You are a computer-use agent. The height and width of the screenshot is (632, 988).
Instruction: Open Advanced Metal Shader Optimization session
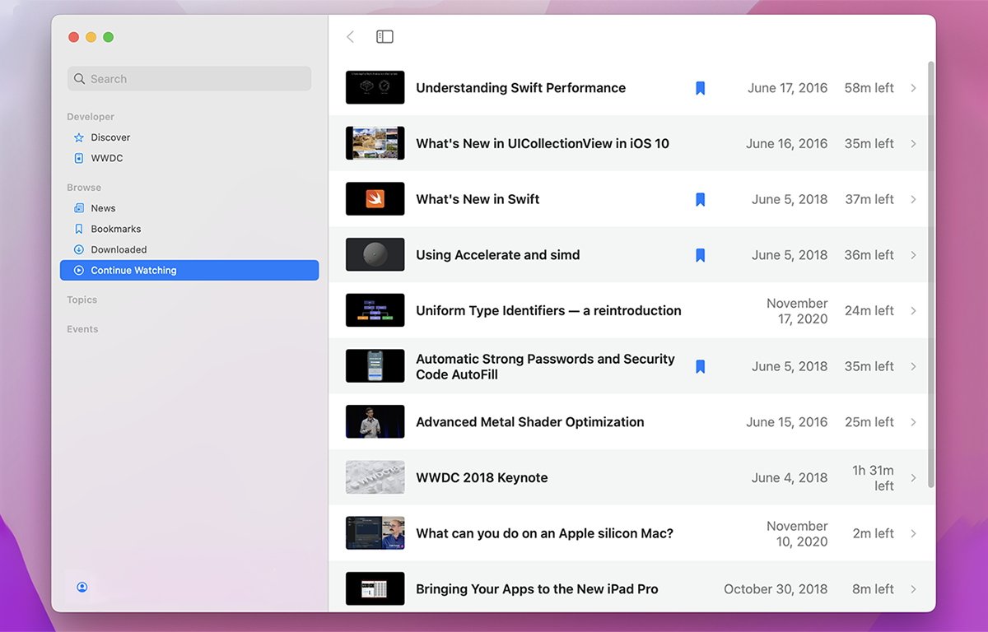point(529,422)
